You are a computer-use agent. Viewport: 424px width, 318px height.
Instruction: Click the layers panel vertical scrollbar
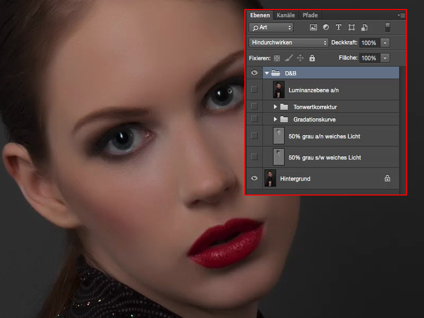pos(402,130)
